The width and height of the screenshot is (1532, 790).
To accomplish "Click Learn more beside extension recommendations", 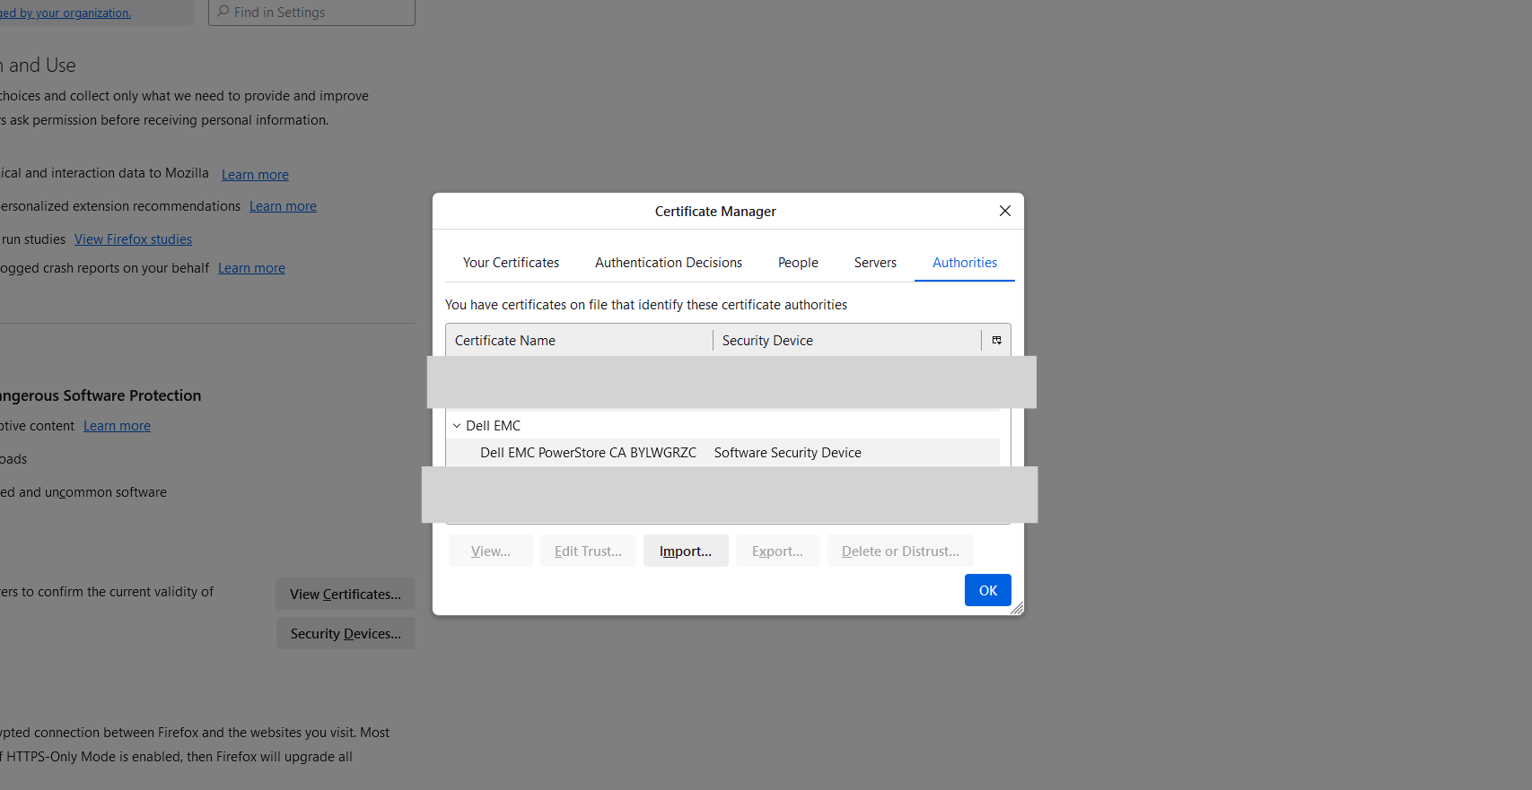I will click(283, 206).
